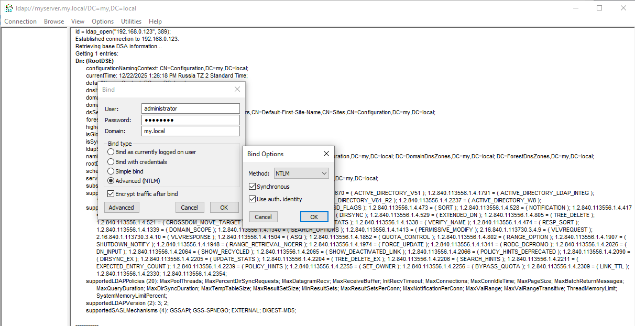
Task: Close the Bind Options dialog with X
Action: (326, 154)
